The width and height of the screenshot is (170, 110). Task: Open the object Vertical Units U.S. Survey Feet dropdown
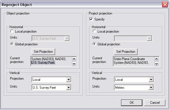pos(51,88)
